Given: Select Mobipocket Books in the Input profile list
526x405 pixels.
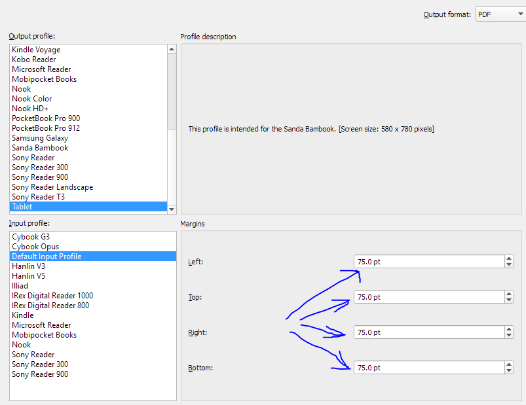Looking at the screenshot, I should [x=93, y=335].
